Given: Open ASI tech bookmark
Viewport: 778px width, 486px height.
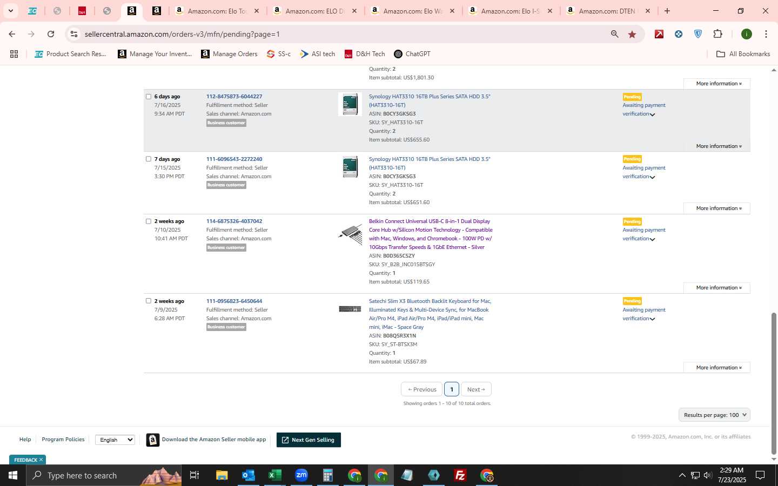Looking at the screenshot, I should pos(318,54).
